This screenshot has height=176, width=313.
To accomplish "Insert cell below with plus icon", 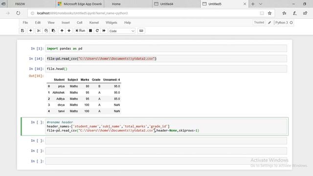I will [30, 31].
